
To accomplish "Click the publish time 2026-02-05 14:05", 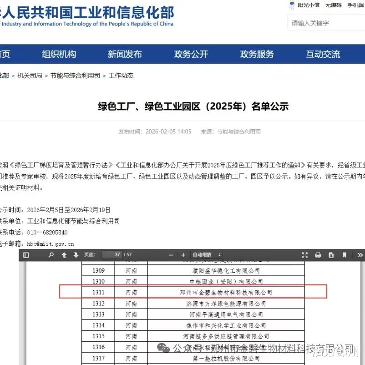I will coord(168,132).
